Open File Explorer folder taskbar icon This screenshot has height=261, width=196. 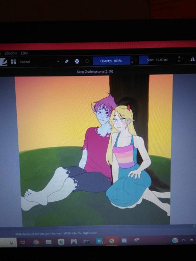[x=48, y=242]
